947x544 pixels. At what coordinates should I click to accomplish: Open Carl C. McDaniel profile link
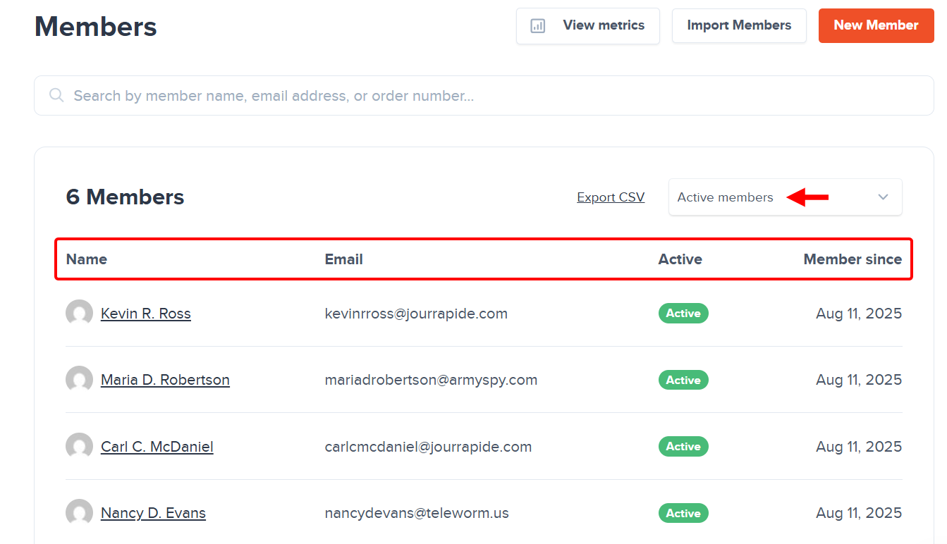pyautogui.click(x=157, y=447)
